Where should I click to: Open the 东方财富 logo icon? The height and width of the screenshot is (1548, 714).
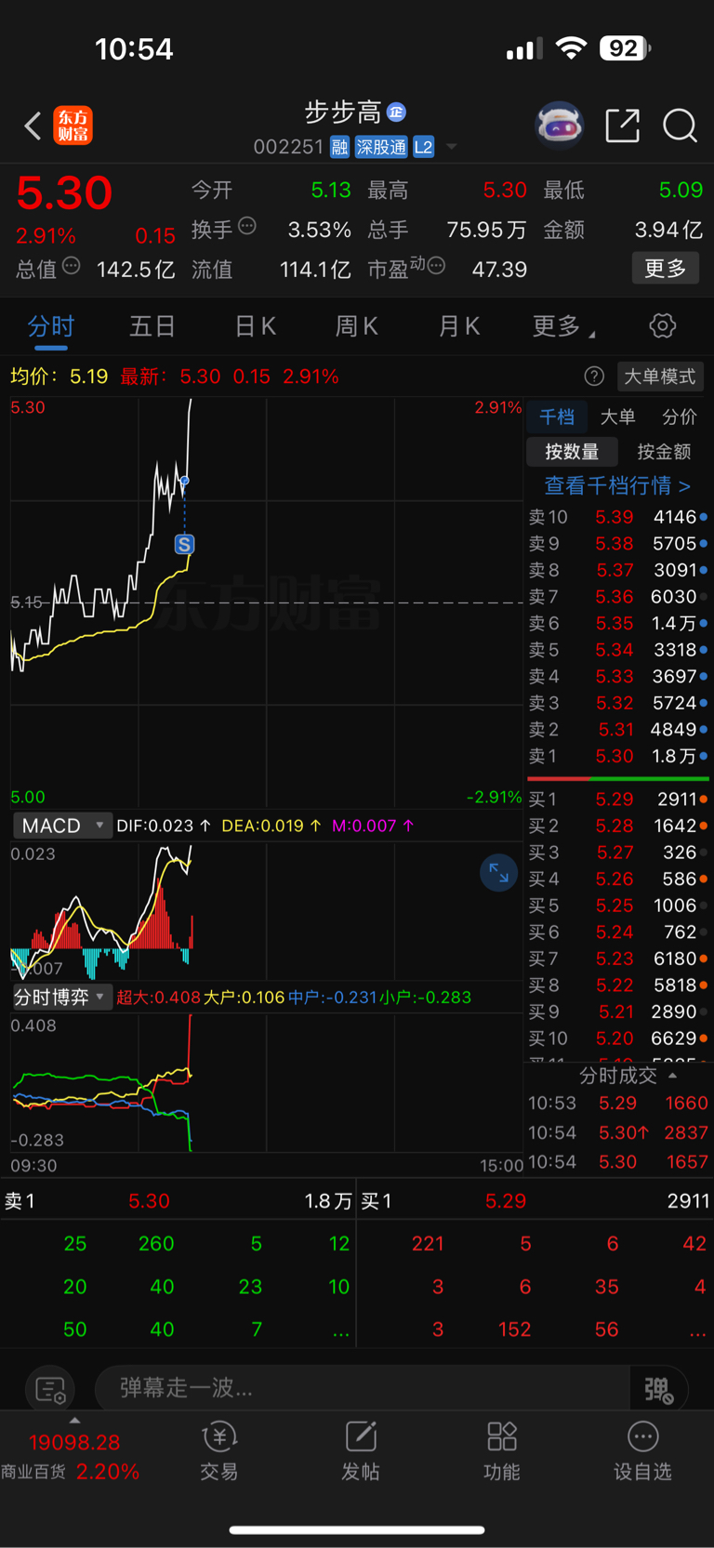coord(73,126)
